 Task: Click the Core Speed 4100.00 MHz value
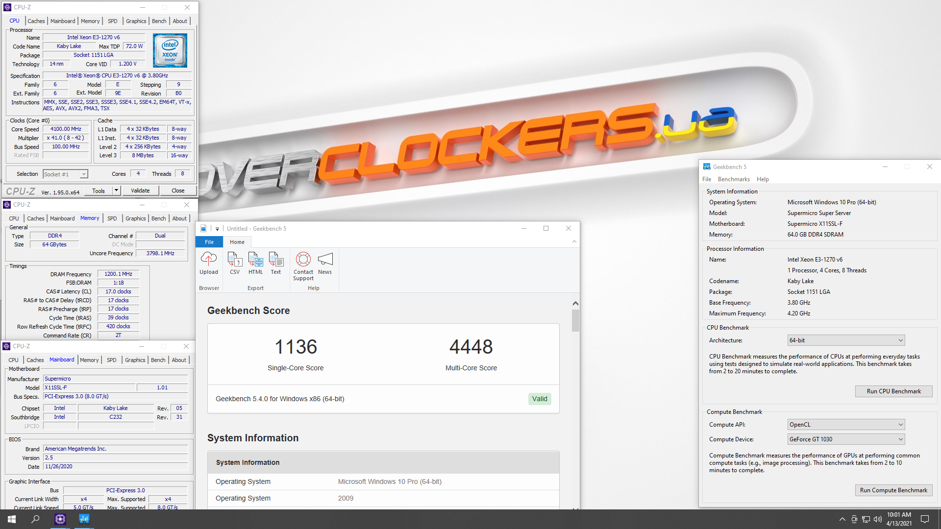(66, 129)
